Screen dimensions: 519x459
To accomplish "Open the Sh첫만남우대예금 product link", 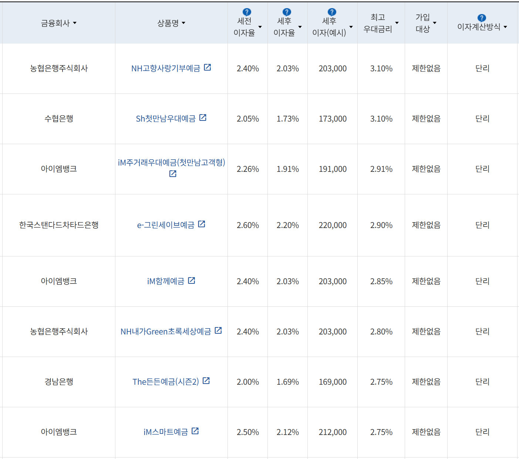I will (166, 119).
